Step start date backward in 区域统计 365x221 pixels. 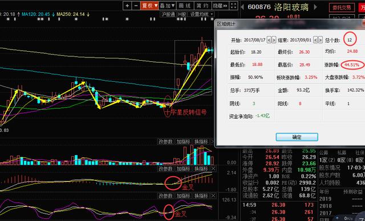pyautogui.click(x=269, y=40)
